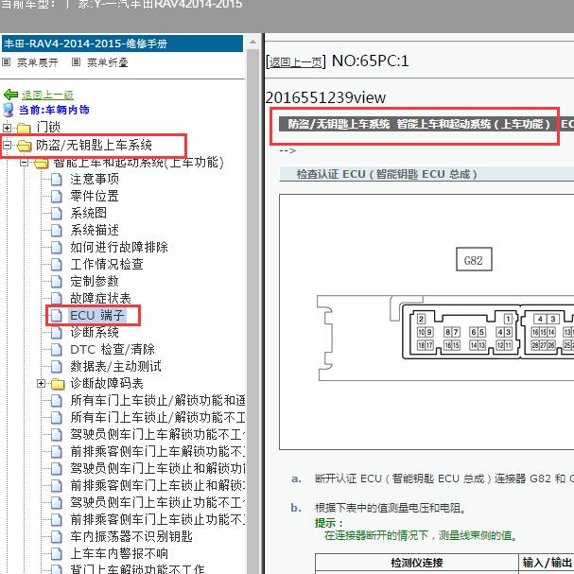
Task: Click the 诊断故障码表 folder icon
Action: point(58,384)
